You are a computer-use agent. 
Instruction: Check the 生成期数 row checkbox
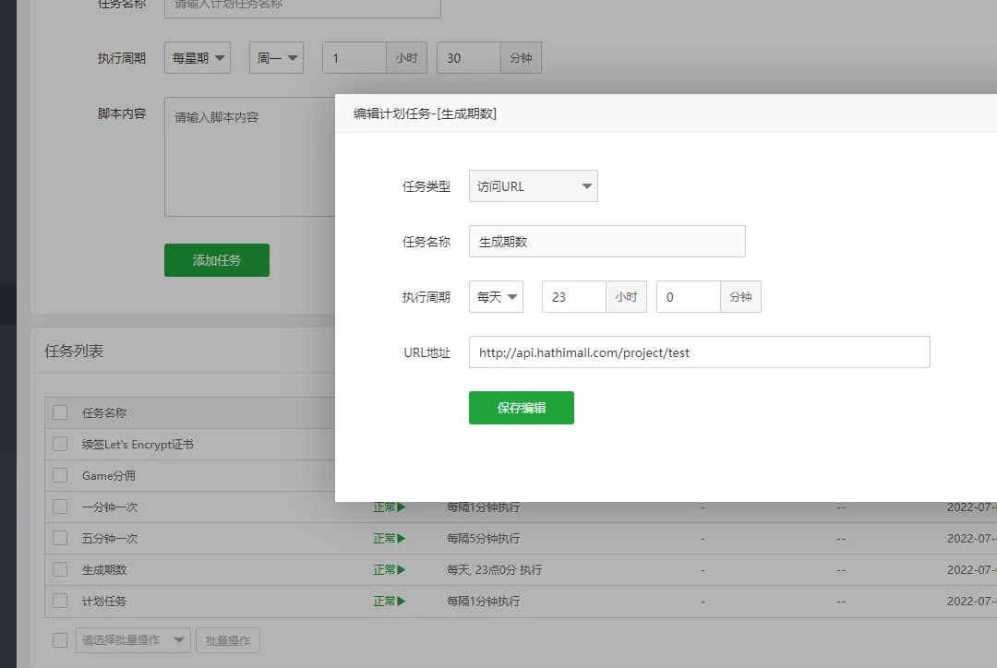pyautogui.click(x=60, y=569)
